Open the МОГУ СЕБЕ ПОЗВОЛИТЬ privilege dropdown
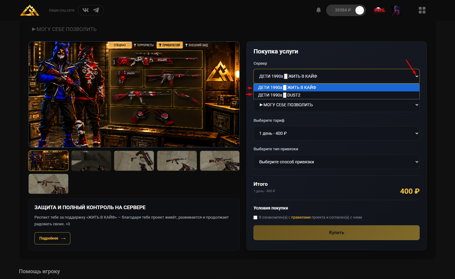Viewport: 455px width, 279px height. pyautogui.click(x=337, y=105)
